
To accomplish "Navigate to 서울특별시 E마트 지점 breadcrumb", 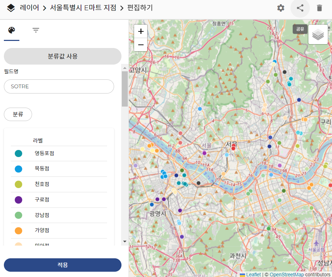I will (83, 8).
